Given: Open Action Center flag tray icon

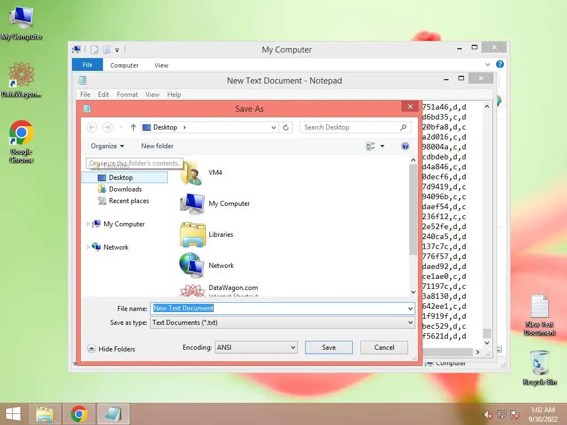Looking at the screenshot, I should pyautogui.click(x=515, y=414).
